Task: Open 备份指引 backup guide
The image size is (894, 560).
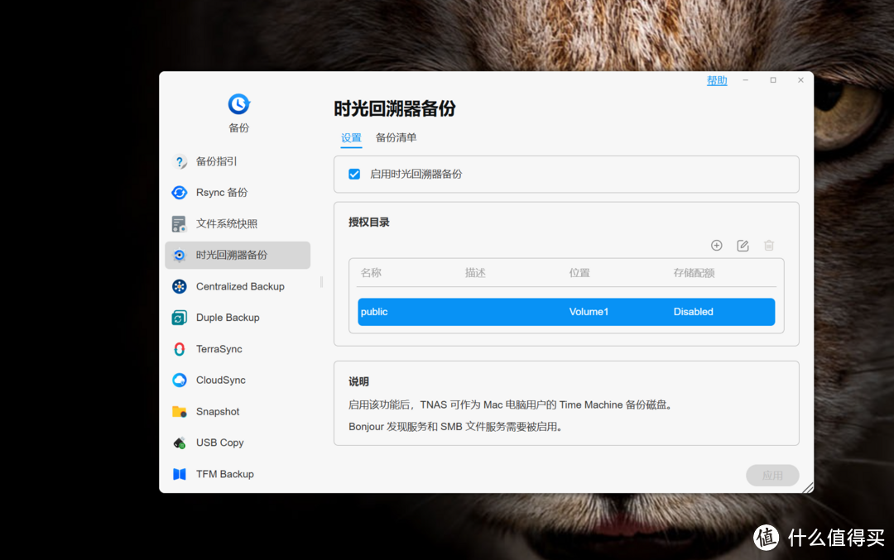Action: pyautogui.click(x=217, y=161)
